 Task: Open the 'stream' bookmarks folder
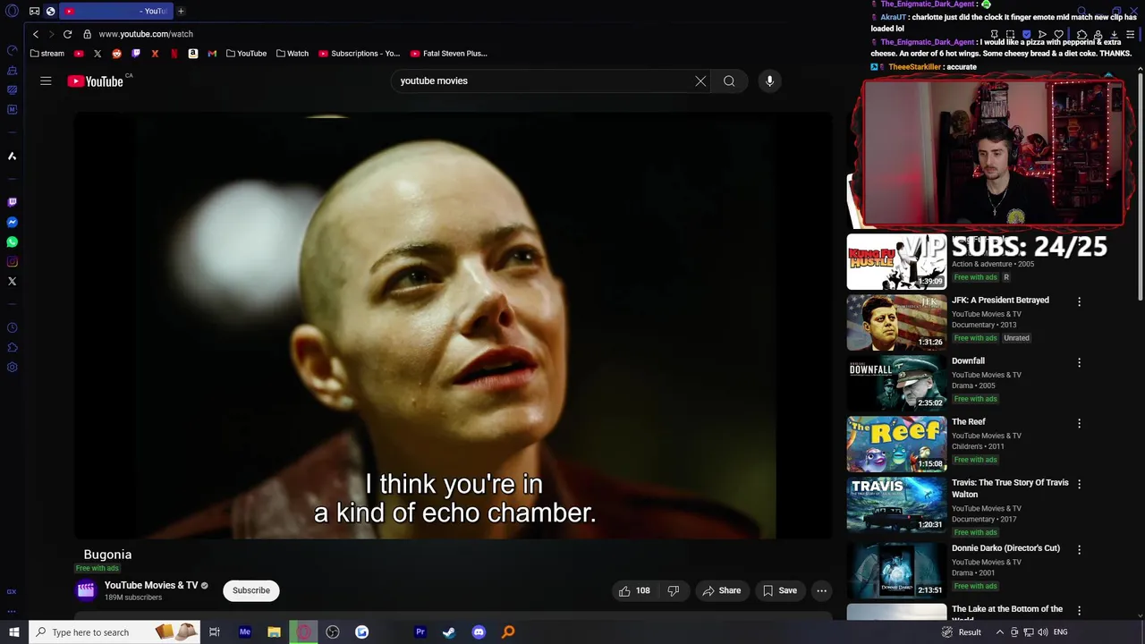[x=47, y=54]
